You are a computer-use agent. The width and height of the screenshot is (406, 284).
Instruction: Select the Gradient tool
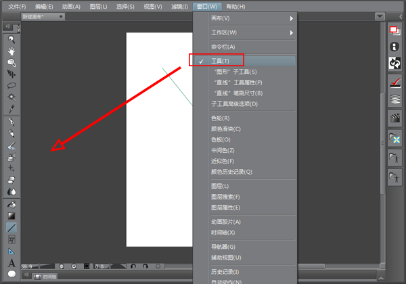pyautogui.click(x=12, y=216)
